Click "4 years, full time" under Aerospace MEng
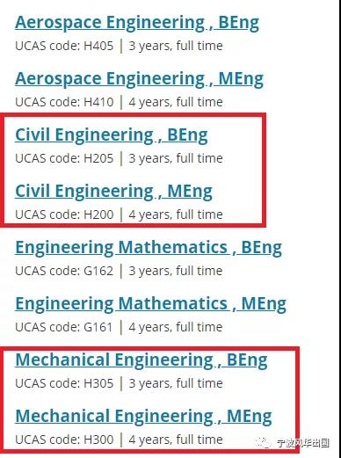 [x=176, y=102]
